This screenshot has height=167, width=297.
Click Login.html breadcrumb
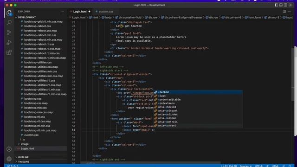78,18
